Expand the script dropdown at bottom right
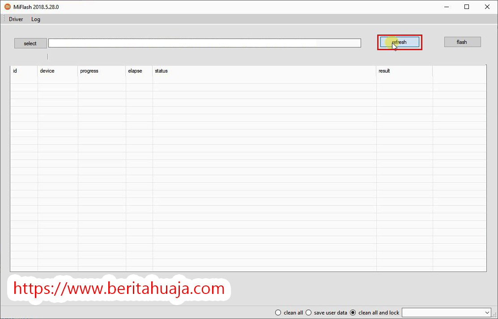 click(487, 312)
